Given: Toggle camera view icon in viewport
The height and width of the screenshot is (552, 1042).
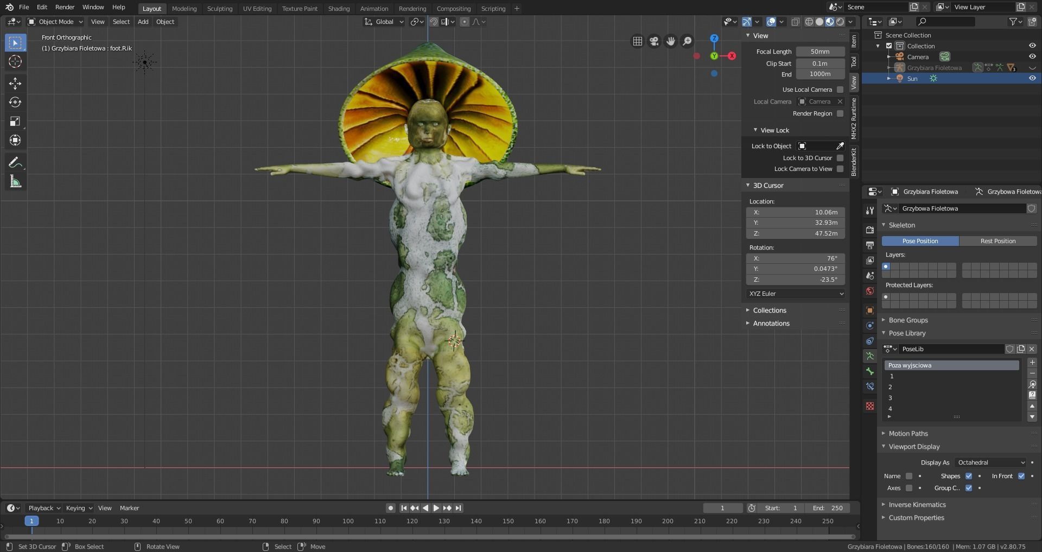Looking at the screenshot, I should click(x=654, y=41).
